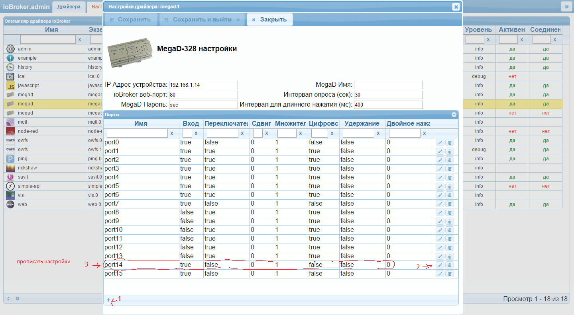Click the sayit driver icon
Viewport: 574px width, 315px height.
(10, 177)
